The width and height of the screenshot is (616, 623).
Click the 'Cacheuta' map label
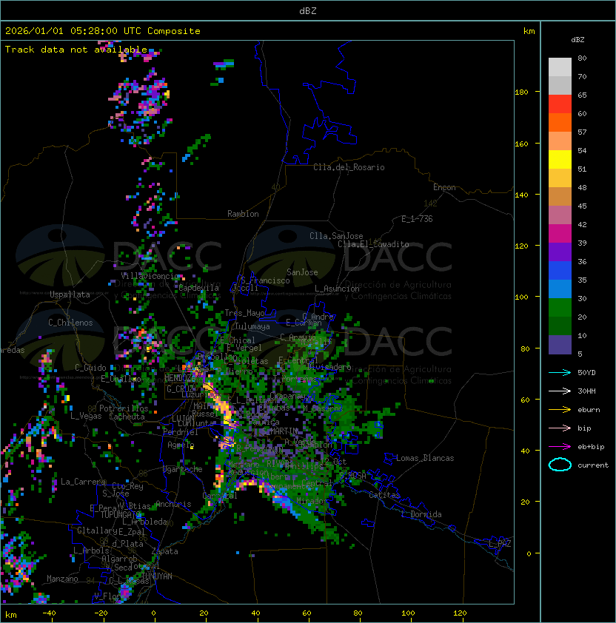(127, 417)
